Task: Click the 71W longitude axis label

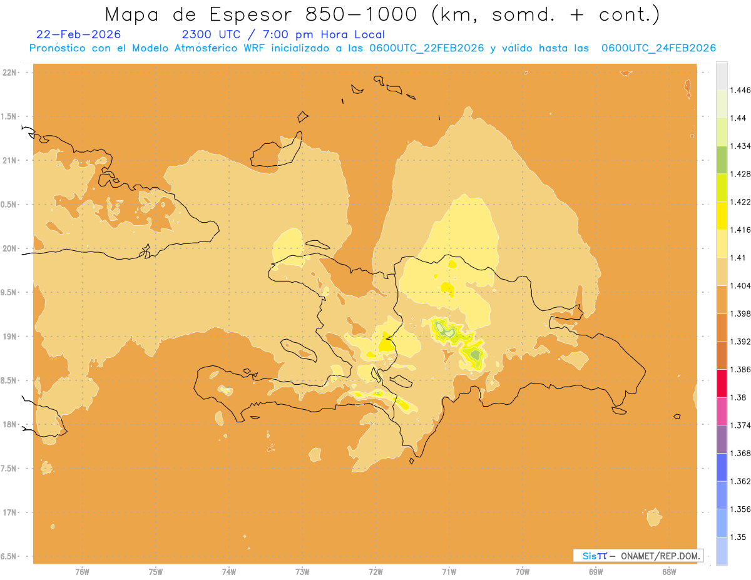Action: pos(449,572)
